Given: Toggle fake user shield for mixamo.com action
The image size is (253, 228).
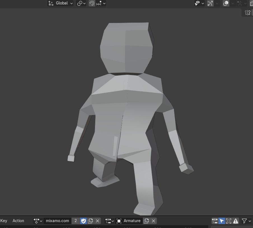Looking at the screenshot, I should pos(83,221).
